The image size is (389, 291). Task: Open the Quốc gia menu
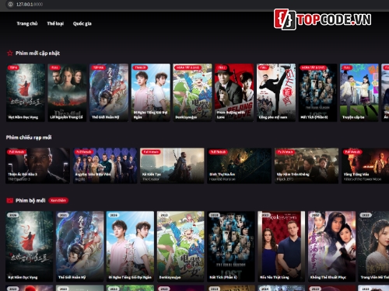pyautogui.click(x=82, y=23)
